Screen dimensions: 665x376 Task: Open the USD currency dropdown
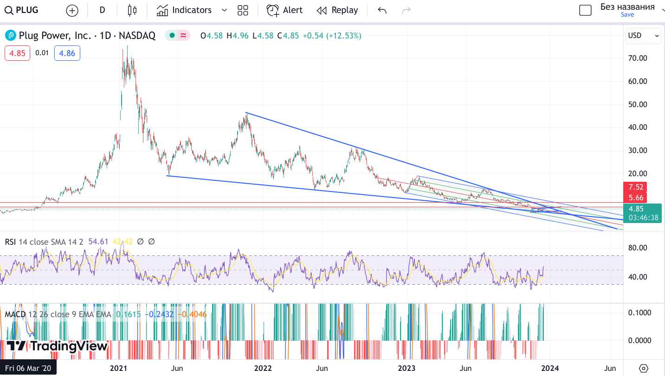pyautogui.click(x=643, y=36)
